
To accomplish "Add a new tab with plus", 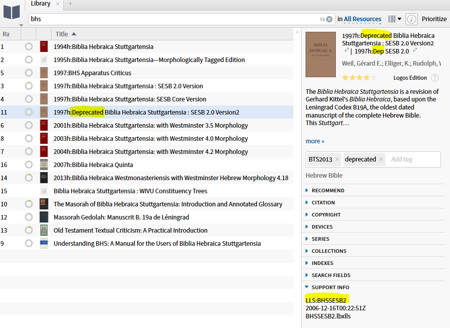I will click(70, 4).
